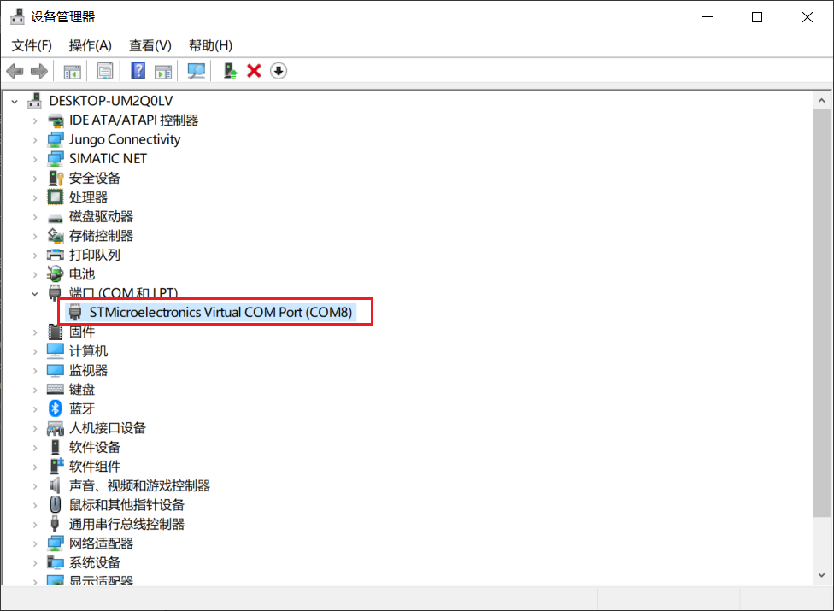Expand the 磁盘驱动器 category
Screen dimensions: 834x611
pyautogui.click(x=35, y=216)
